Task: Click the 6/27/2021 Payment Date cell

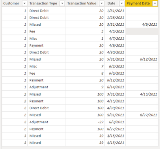Action: point(142,115)
